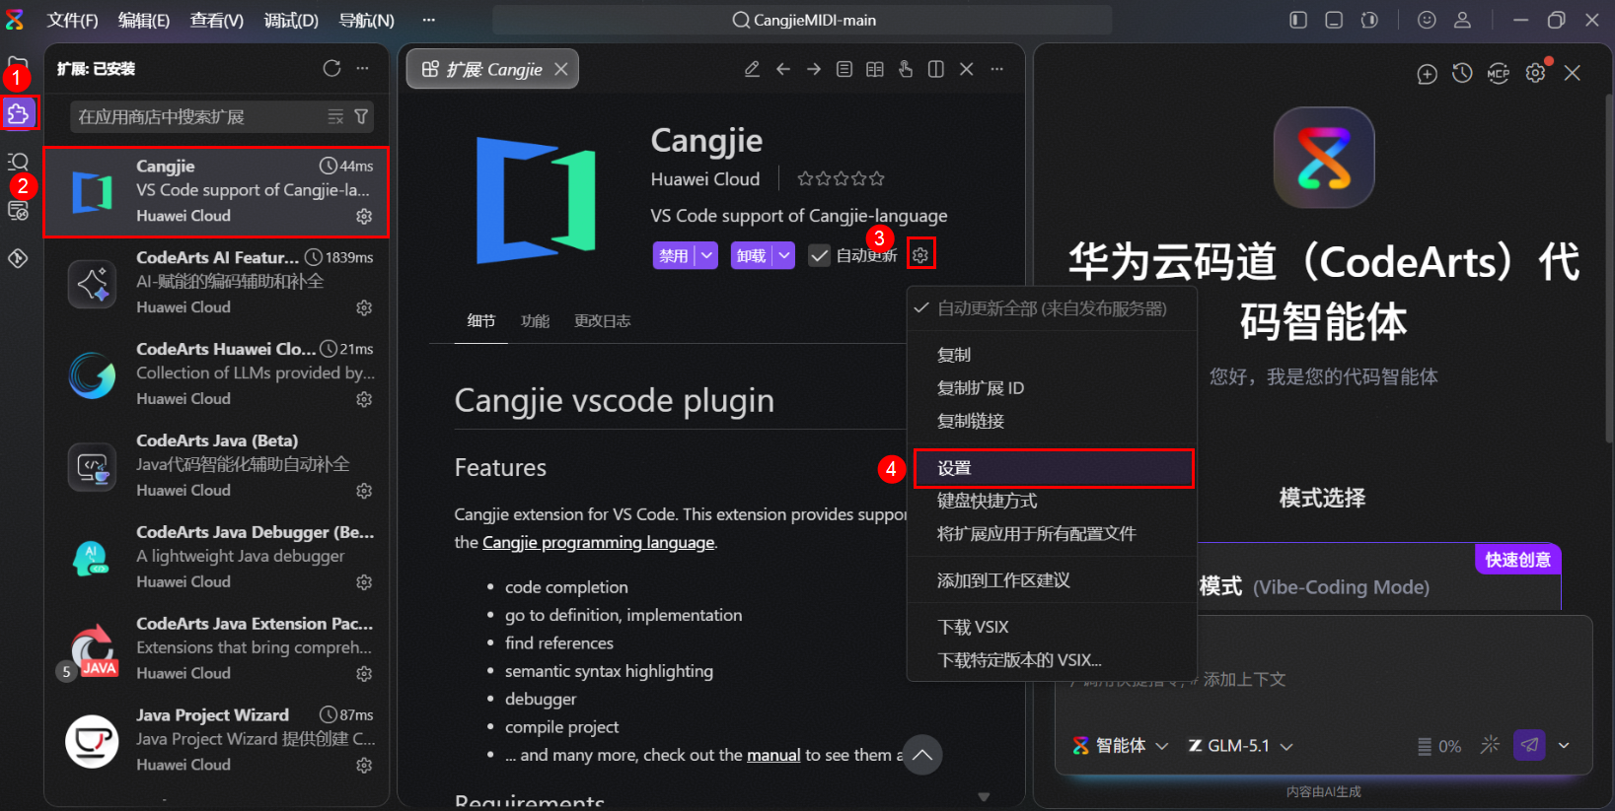Open the manage gear for CodeArts Java Debugger
1615x811 pixels.
tap(364, 582)
